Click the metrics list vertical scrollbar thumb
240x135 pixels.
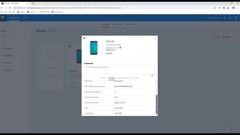(157, 105)
